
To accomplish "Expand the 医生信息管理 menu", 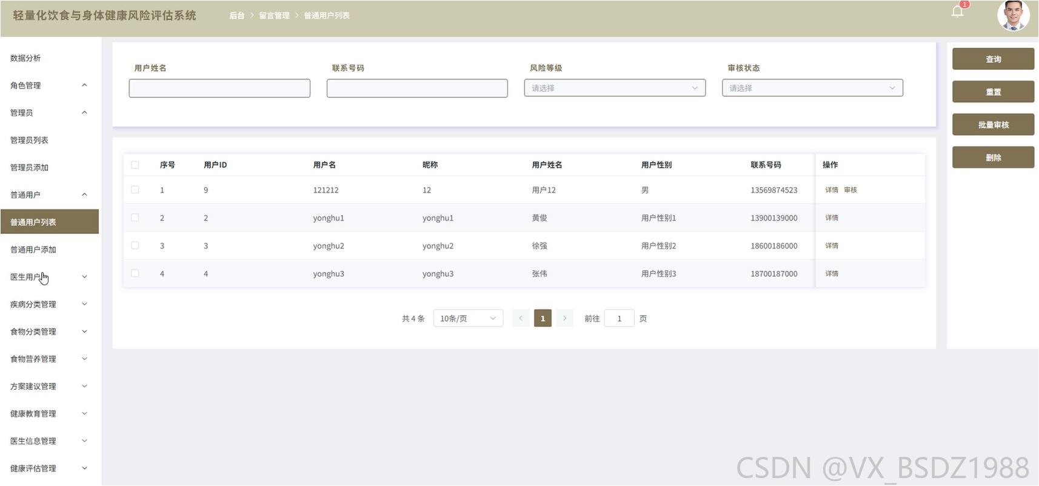I will [49, 441].
